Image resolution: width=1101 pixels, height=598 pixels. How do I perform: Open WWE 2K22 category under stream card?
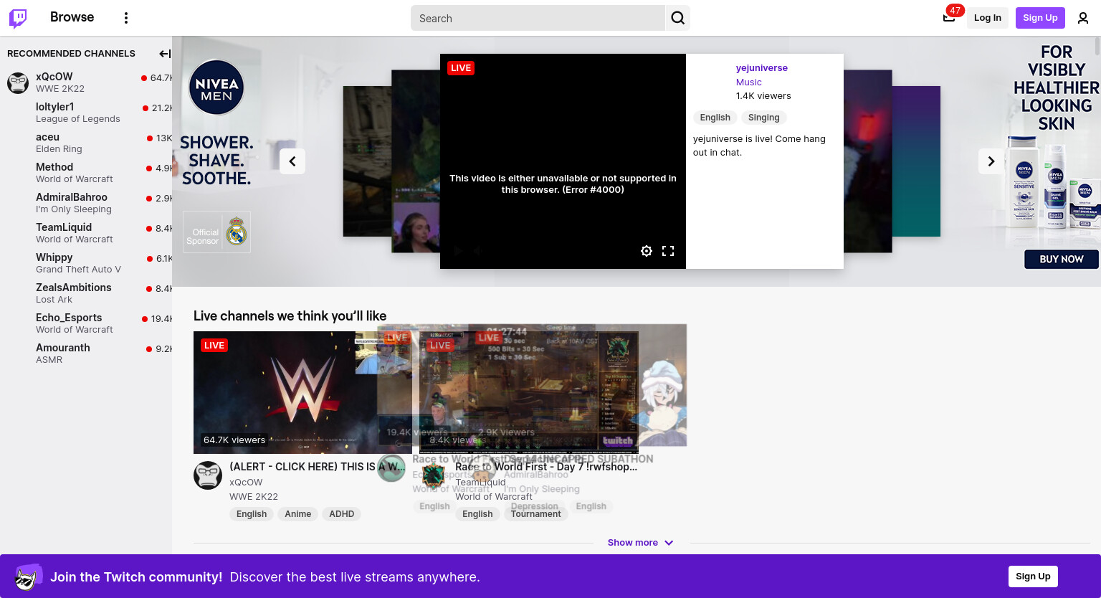point(254,497)
